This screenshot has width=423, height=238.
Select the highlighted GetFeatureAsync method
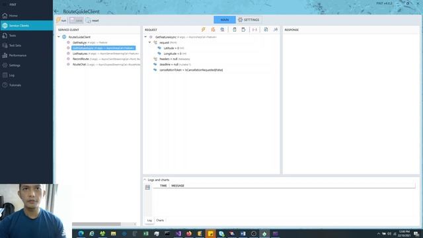104,48
